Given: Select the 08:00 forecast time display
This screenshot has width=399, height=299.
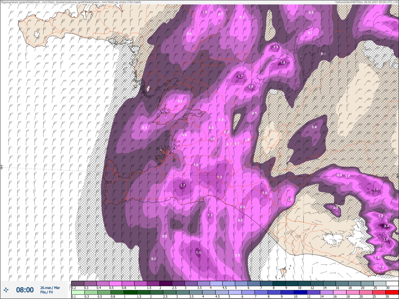Looking at the screenshot, I should (25, 290).
